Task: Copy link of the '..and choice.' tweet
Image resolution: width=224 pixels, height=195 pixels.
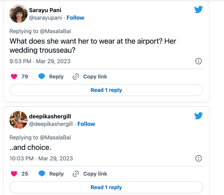Action: click(90, 174)
